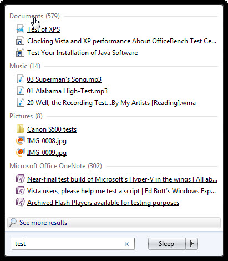Viewport: 228px width, 261px height.
Task: Click the image icon for IMG_0008.jpg
Action: (20, 140)
